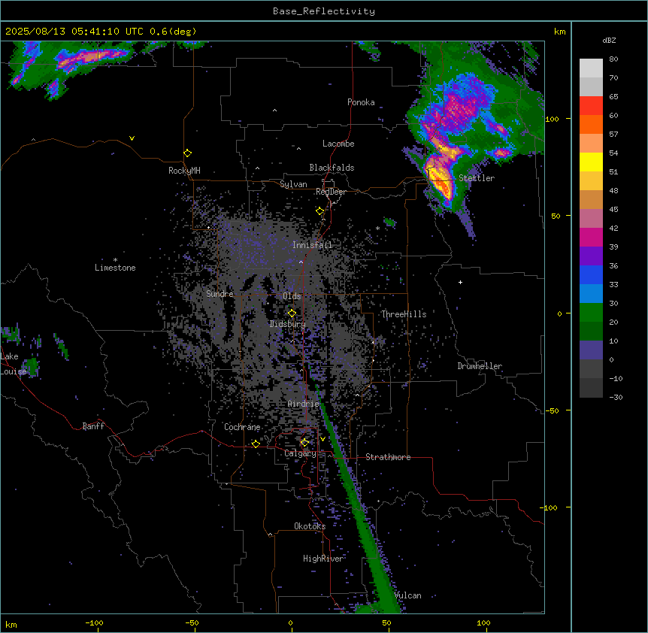Click the green 20-30 dBZ swatch

[591, 313]
